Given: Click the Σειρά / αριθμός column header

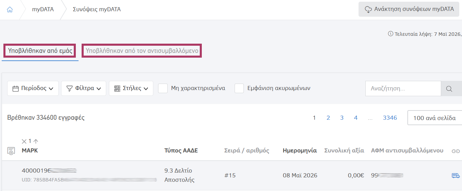Looking at the screenshot, I should 247,150.
